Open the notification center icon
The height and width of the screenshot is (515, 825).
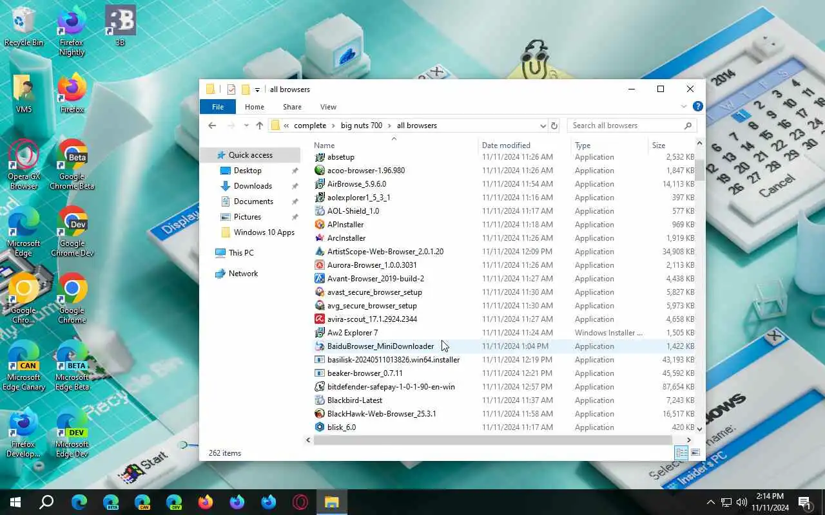pos(804,502)
